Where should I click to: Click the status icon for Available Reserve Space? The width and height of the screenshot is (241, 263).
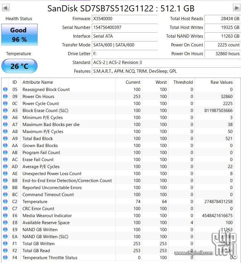5,222
